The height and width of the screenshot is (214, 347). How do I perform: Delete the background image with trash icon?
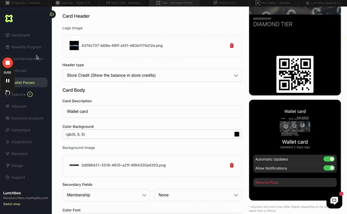point(232,165)
